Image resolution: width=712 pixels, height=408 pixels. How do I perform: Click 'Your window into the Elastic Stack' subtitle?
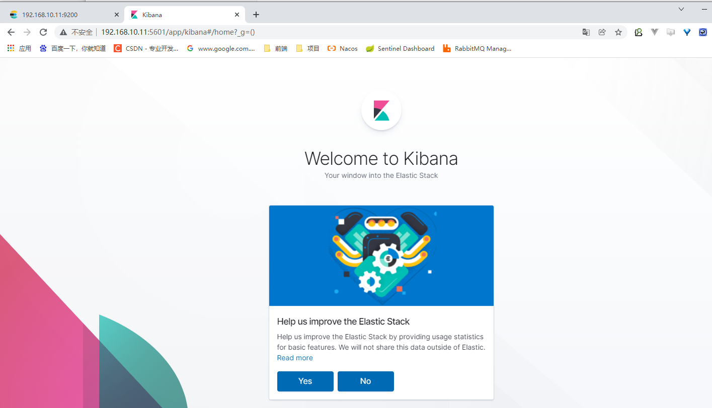click(381, 175)
